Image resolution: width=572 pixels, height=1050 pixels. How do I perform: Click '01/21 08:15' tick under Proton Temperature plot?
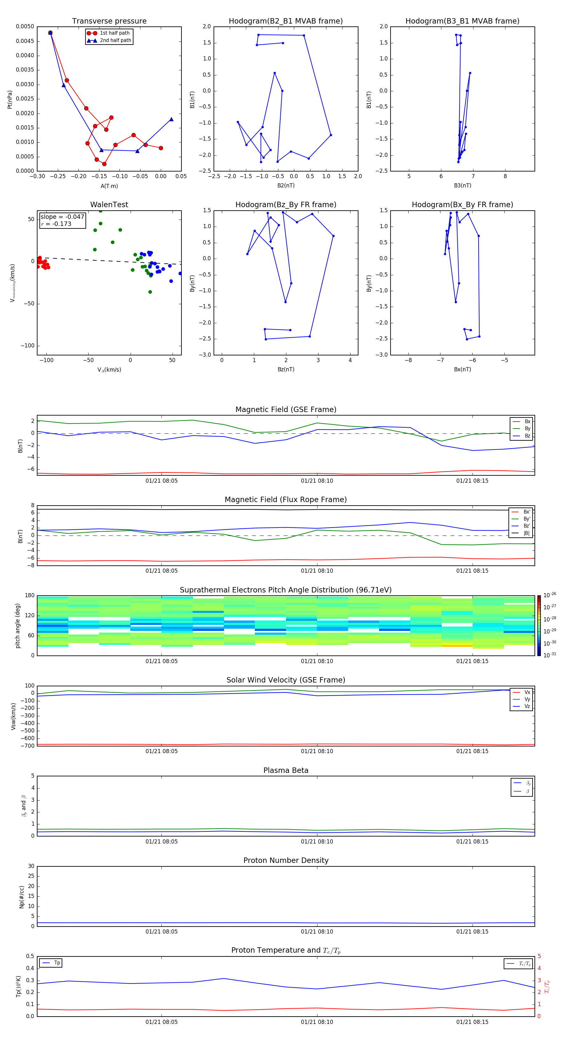tap(472, 1022)
